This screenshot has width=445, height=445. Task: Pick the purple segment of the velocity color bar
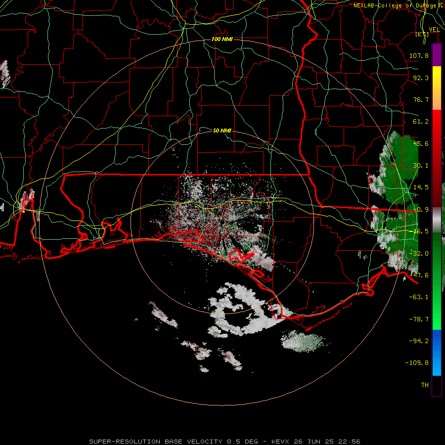[x=437, y=55]
